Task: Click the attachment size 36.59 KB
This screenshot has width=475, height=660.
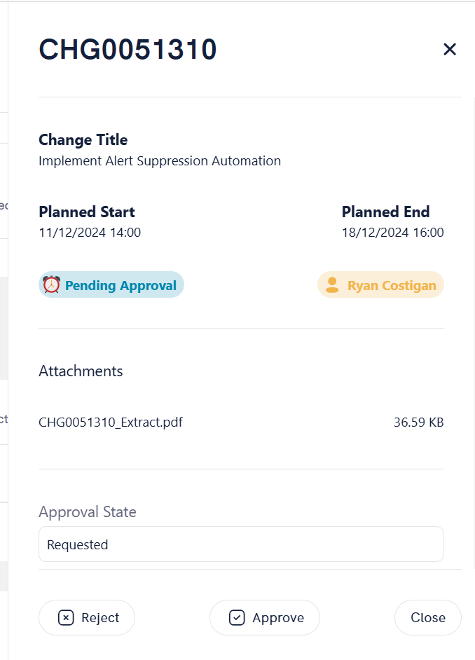Action: [419, 422]
